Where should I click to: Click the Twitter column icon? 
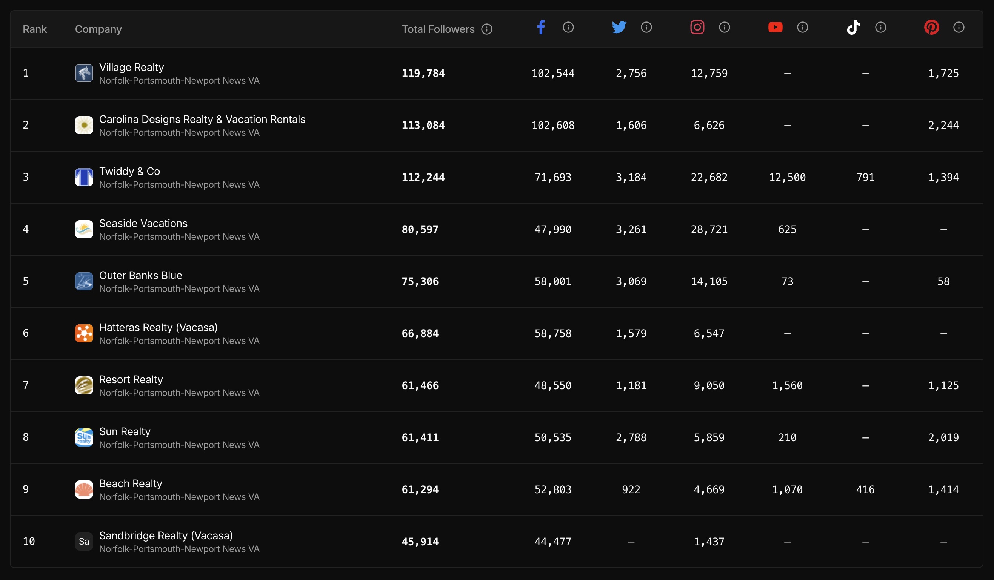[619, 27]
